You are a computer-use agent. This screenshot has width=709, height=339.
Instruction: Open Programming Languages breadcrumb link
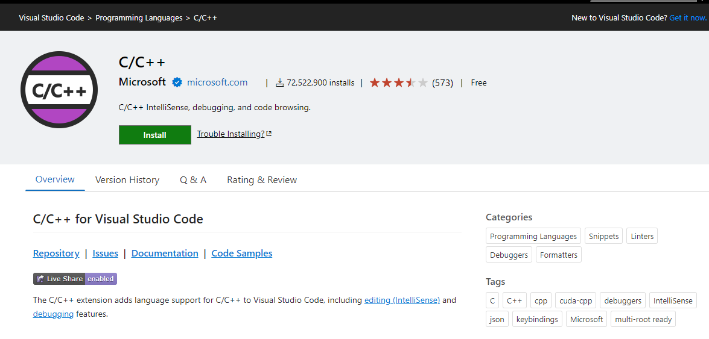(139, 18)
